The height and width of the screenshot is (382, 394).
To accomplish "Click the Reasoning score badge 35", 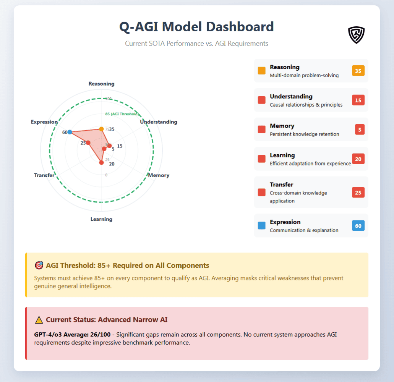I will click(358, 71).
